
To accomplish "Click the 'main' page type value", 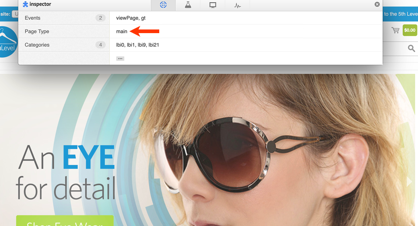I will click(x=122, y=31).
